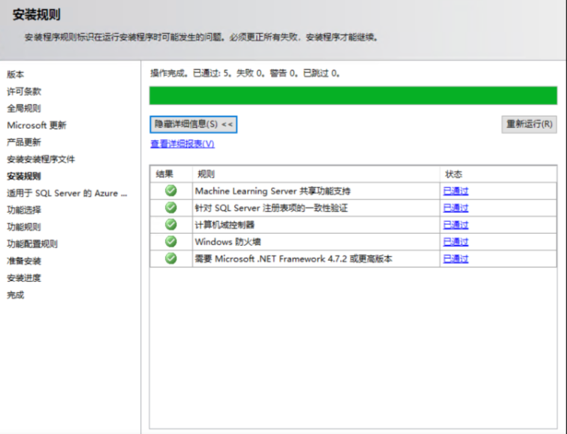The image size is (567, 434).
Task: Click green check icon for SQL Server 注册表项 rule
Action: (171, 207)
